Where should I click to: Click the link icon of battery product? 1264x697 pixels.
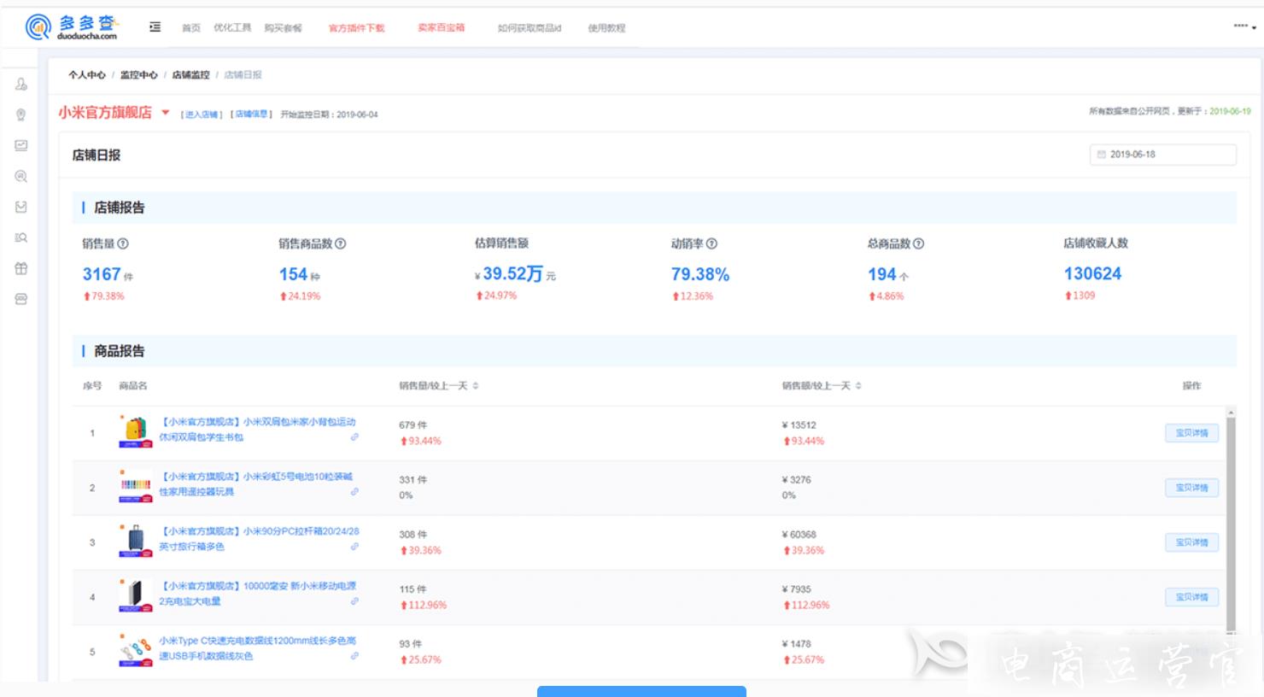click(354, 492)
